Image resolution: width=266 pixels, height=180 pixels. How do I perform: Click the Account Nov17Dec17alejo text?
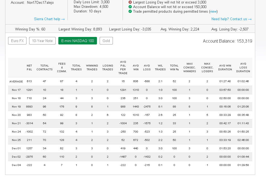[32, 2]
